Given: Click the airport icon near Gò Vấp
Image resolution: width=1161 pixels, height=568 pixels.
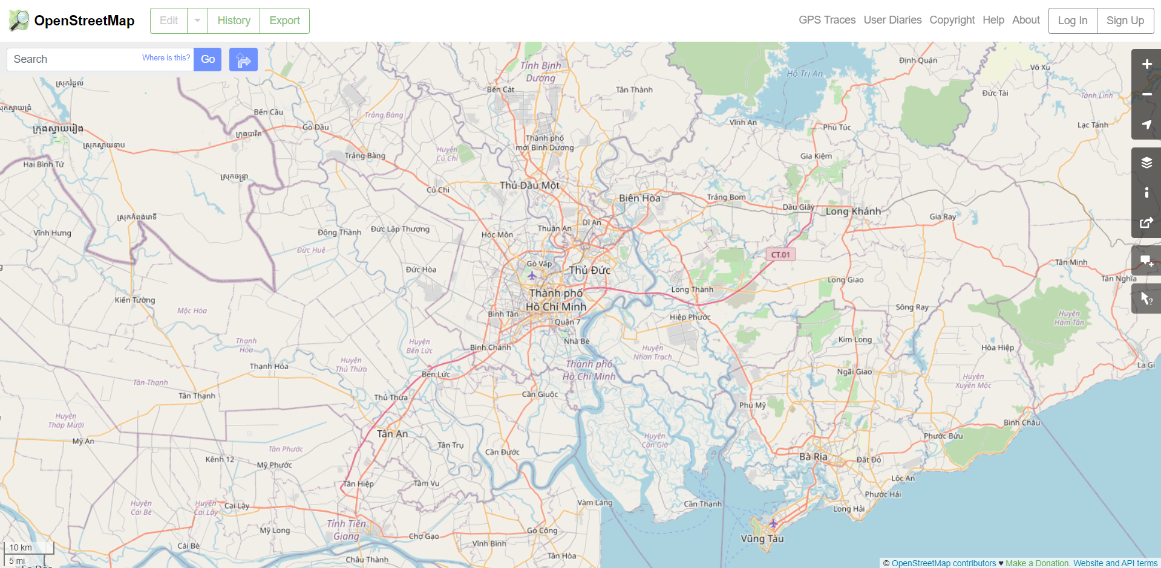Looking at the screenshot, I should pos(532,276).
